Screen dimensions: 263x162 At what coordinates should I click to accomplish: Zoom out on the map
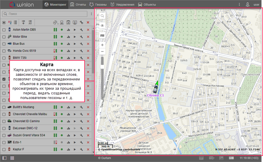click(102, 52)
